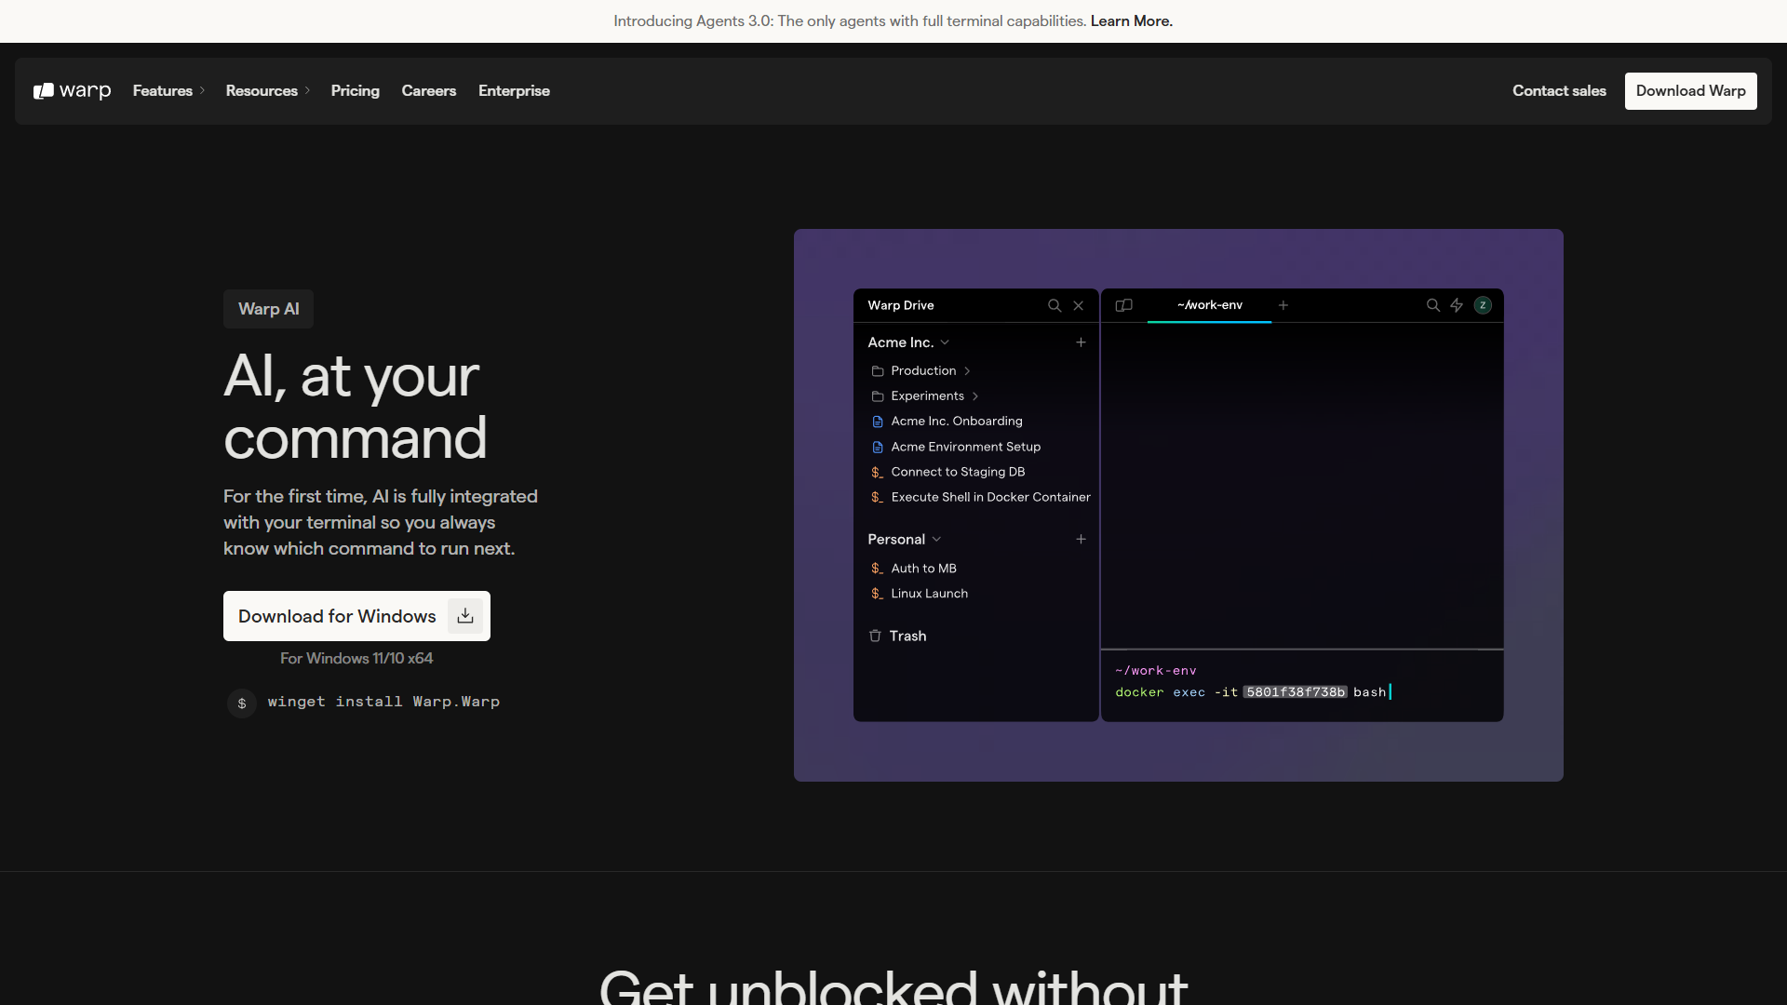Open the Learn More link about Agents 3.0

(x=1130, y=20)
